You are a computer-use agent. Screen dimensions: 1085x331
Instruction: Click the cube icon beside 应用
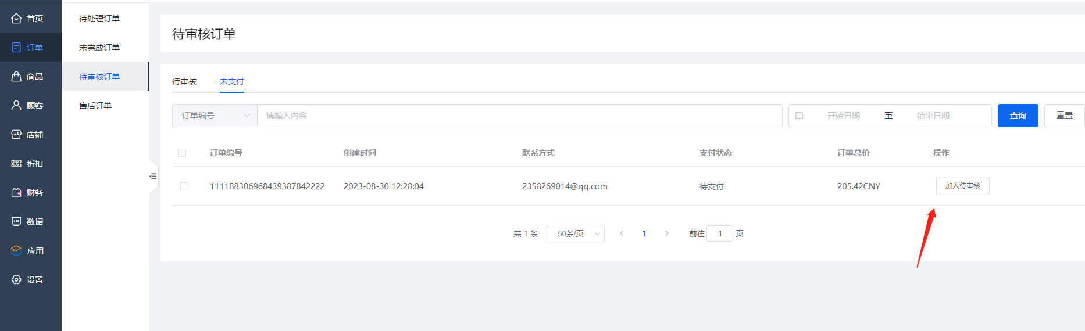(16, 251)
